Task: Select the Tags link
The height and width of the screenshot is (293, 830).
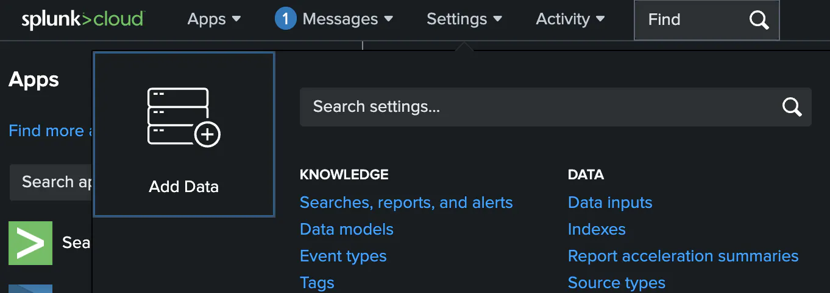Action: click(x=317, y=283)
